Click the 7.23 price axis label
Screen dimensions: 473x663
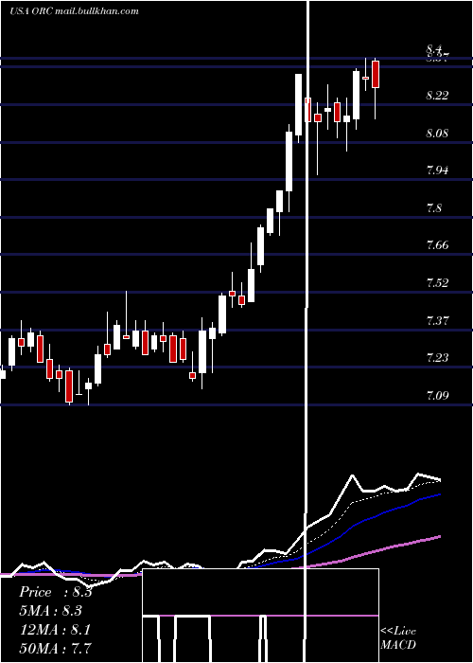coord(437,358)
